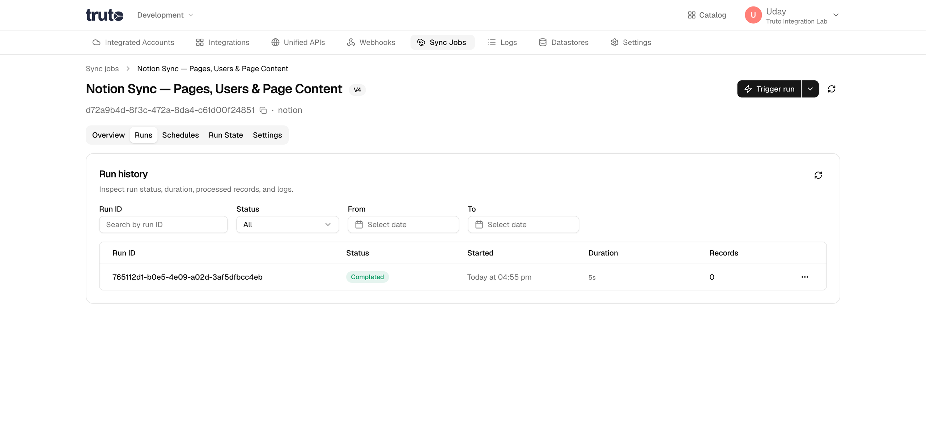Viewport: 926px width, 446px height.
Task: Click the Started column header
Action: [x=480, y=253]
